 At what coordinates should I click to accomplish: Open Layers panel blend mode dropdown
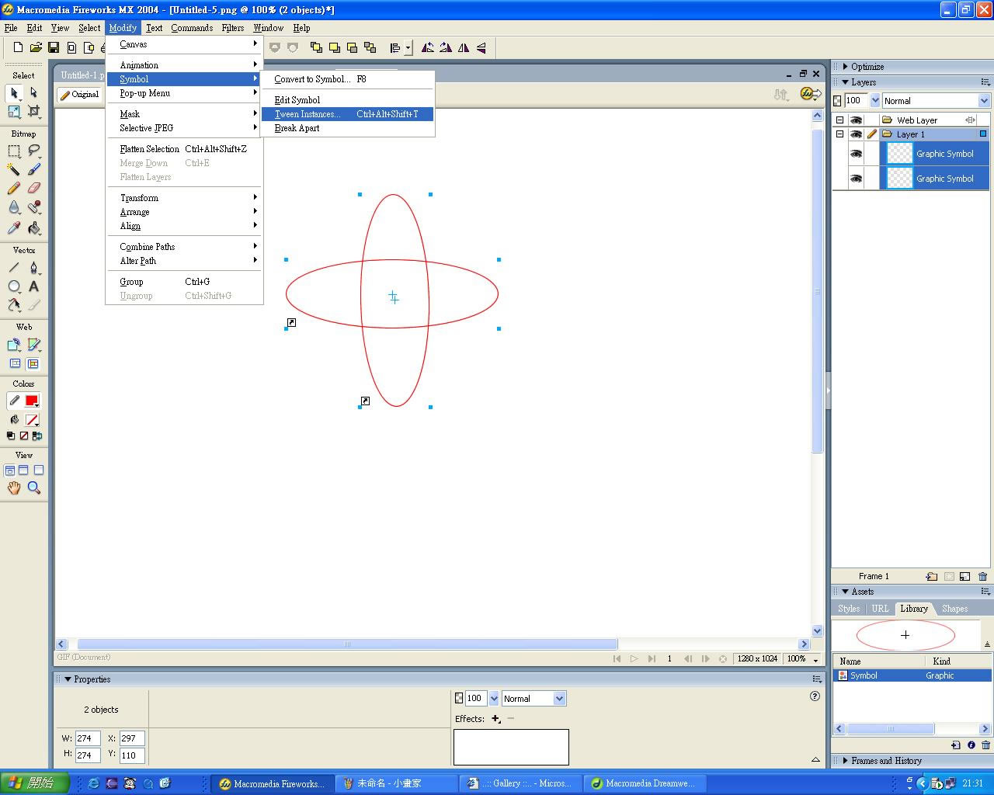(x=985, y=101)
